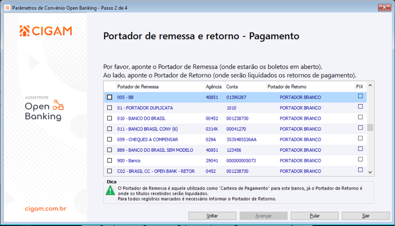Viewport: 395px width, 226px height.
Task: Click the '005 - BB' portador name
Action: point(125,97)
